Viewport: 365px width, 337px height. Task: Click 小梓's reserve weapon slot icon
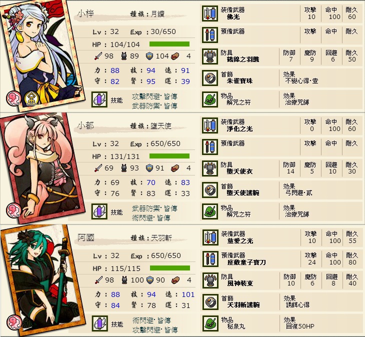point(209,35)
